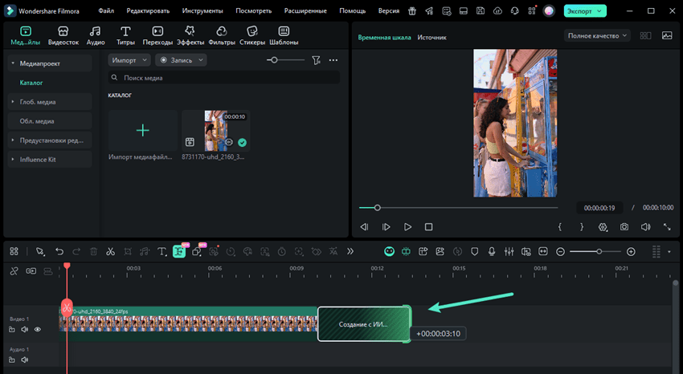Mute the Видео 1 track audio

(24, 329)
